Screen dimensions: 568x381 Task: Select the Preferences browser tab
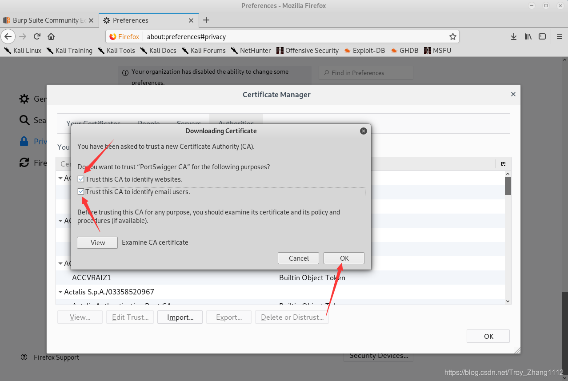[x=148, y=20]
